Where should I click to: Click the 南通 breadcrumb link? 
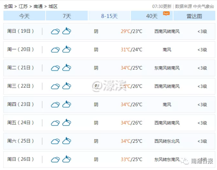point(38,6)
